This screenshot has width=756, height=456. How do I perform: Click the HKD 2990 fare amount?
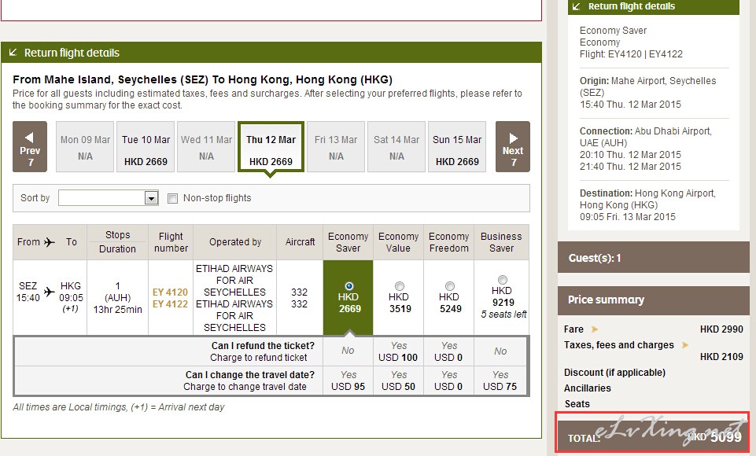click(721, 329)
